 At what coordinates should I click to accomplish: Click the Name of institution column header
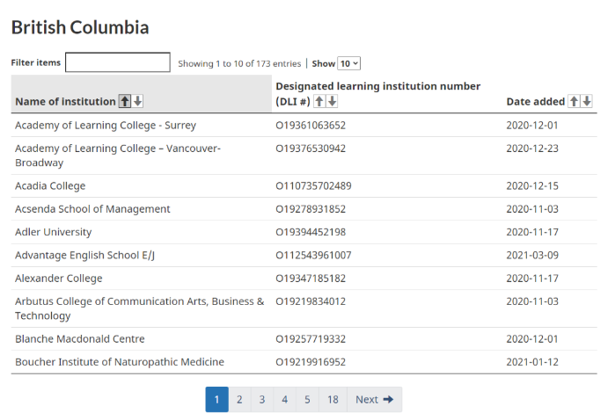click(65, 102)
